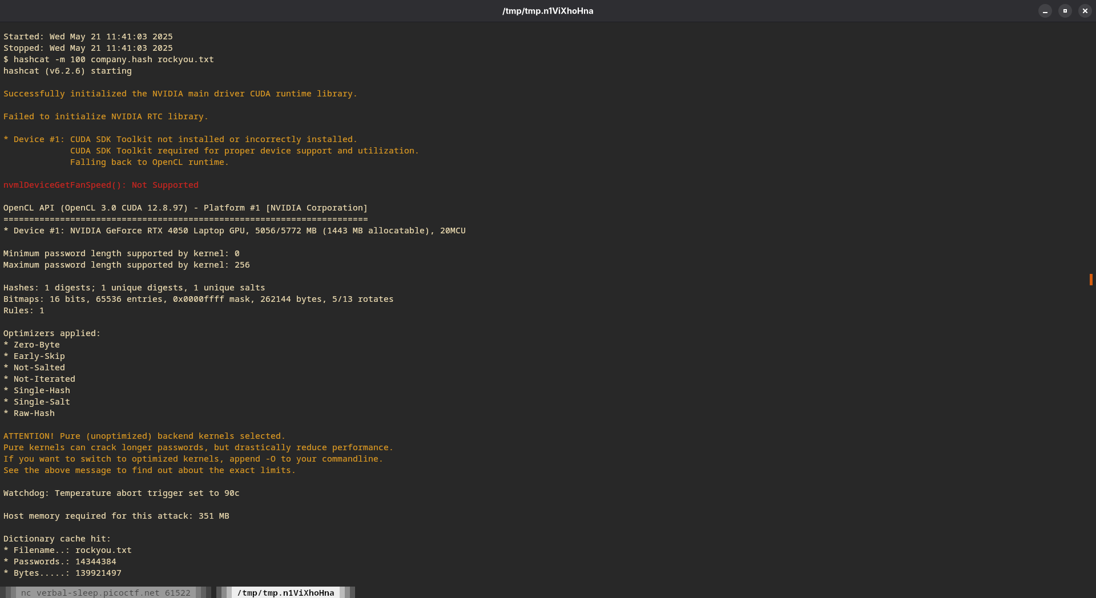Screen dimensions: 1096x598
Task: Click the 'Filename..: rockyou.txt' line
Action: click(67, 550)
